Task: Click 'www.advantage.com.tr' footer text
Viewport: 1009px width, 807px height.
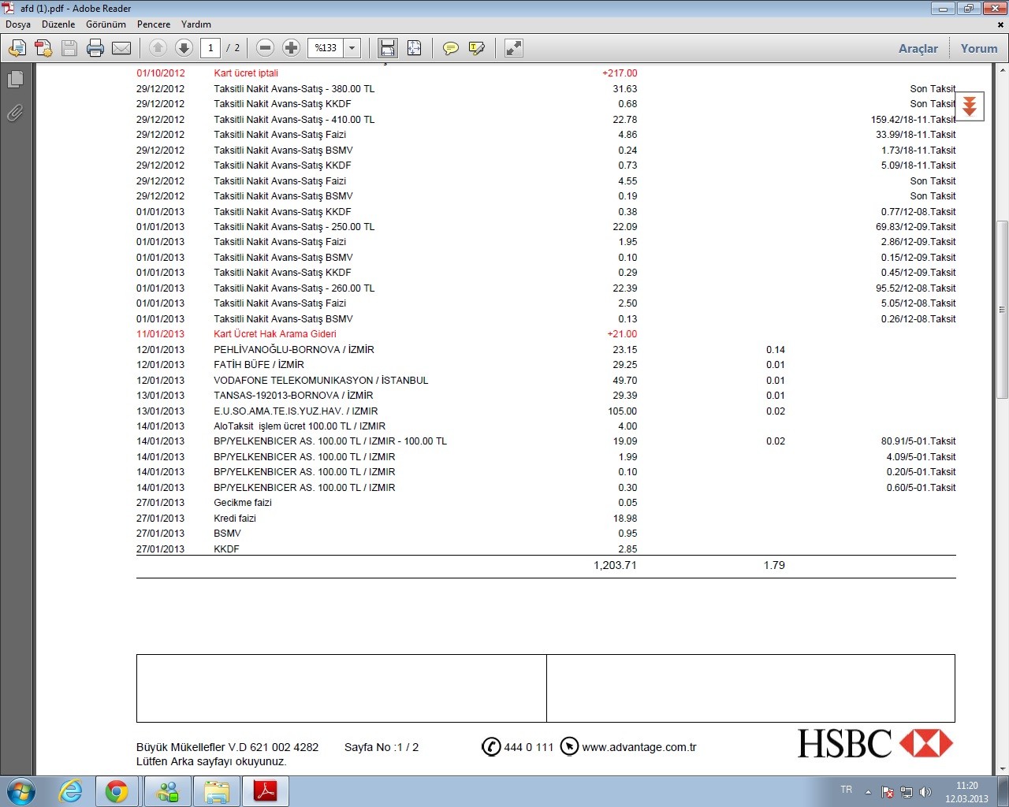Action: pyautogui.click(x=639, y=747)
